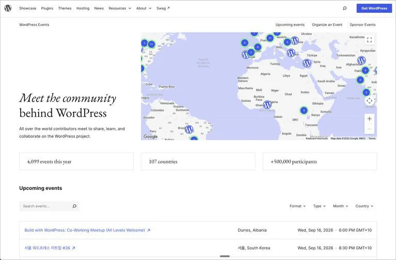Screen dimensions: 396x260
Task: Expand the Resources menu
Action: coord(120,8)
